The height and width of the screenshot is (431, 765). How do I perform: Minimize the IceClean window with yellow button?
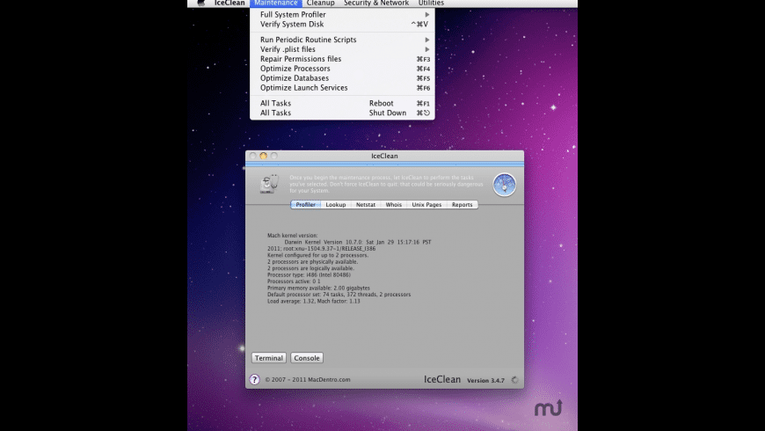(263, 156)
